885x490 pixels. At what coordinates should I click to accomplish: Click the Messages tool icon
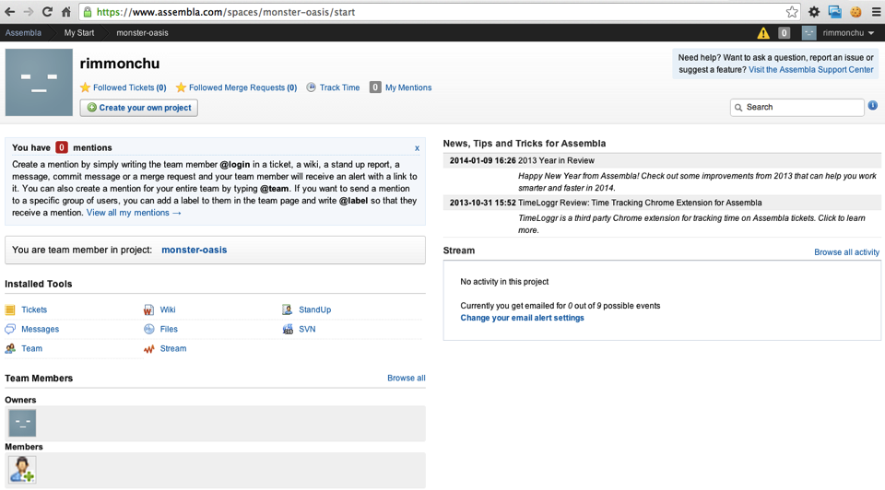click(10, 329)
